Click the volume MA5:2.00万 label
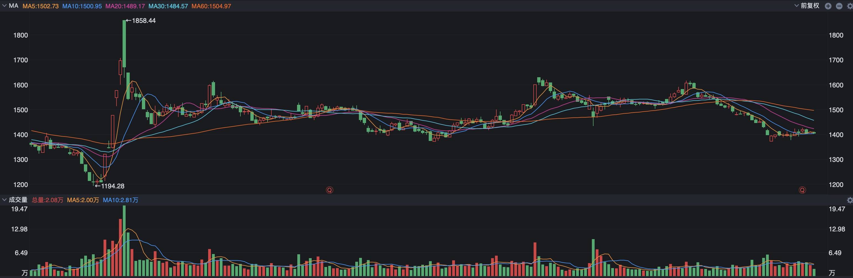Screen dimensions: 853x278 [83, 200]
